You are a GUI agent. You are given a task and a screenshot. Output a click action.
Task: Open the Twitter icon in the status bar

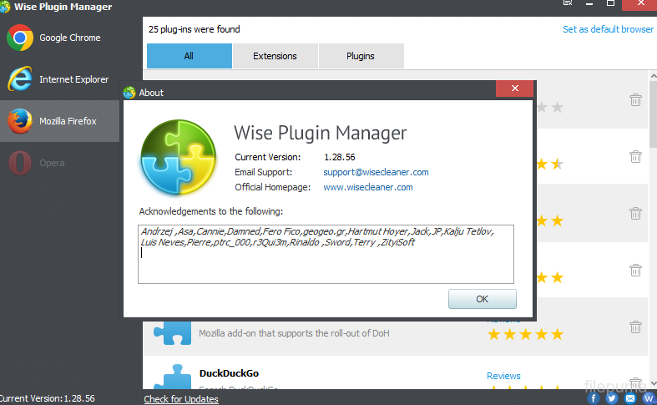pyautogui.click(x=612, y=397)
